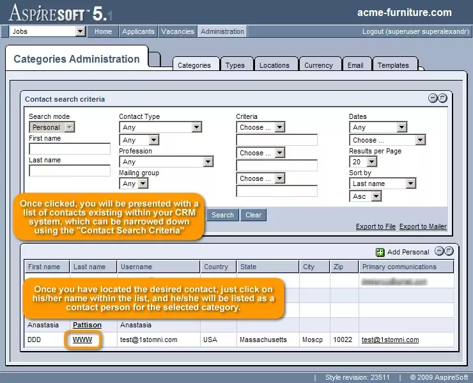This screenshot has width=473, height=383.
Task: Click the 10022 zip cell
Action: (x=343, y=340)
